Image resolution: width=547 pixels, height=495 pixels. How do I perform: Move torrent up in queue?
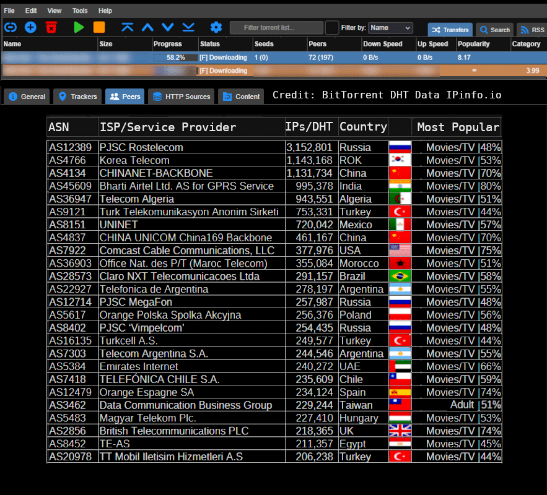147,27
